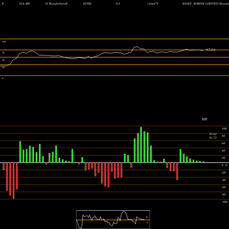The image size is (229, 229).
Task: Click the MR axis label 60
Action: click(x=223, y=143)
